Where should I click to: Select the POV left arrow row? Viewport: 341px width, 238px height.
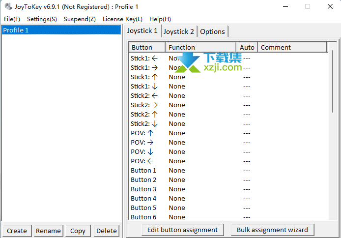(x=227, y=161)
